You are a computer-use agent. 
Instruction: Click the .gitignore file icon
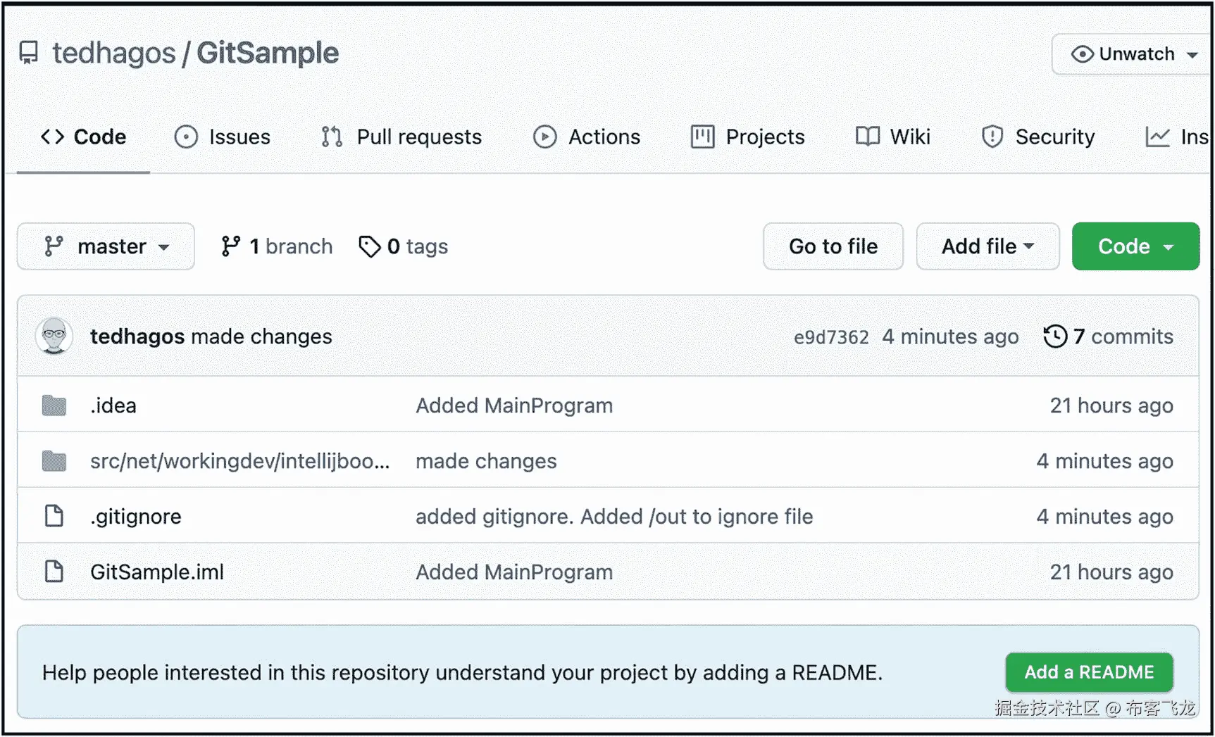(54, 516)
